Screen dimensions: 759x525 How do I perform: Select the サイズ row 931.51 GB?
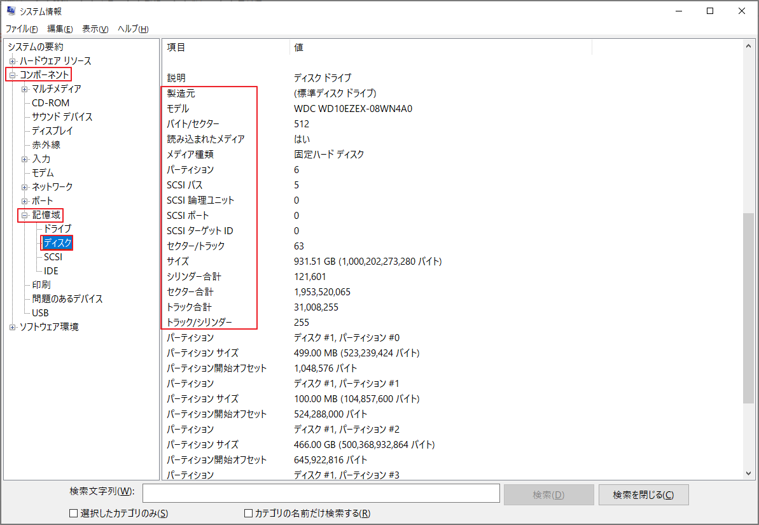452,262
